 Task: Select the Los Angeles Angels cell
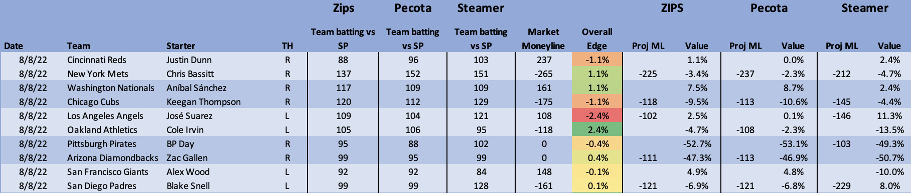[105, 115]
